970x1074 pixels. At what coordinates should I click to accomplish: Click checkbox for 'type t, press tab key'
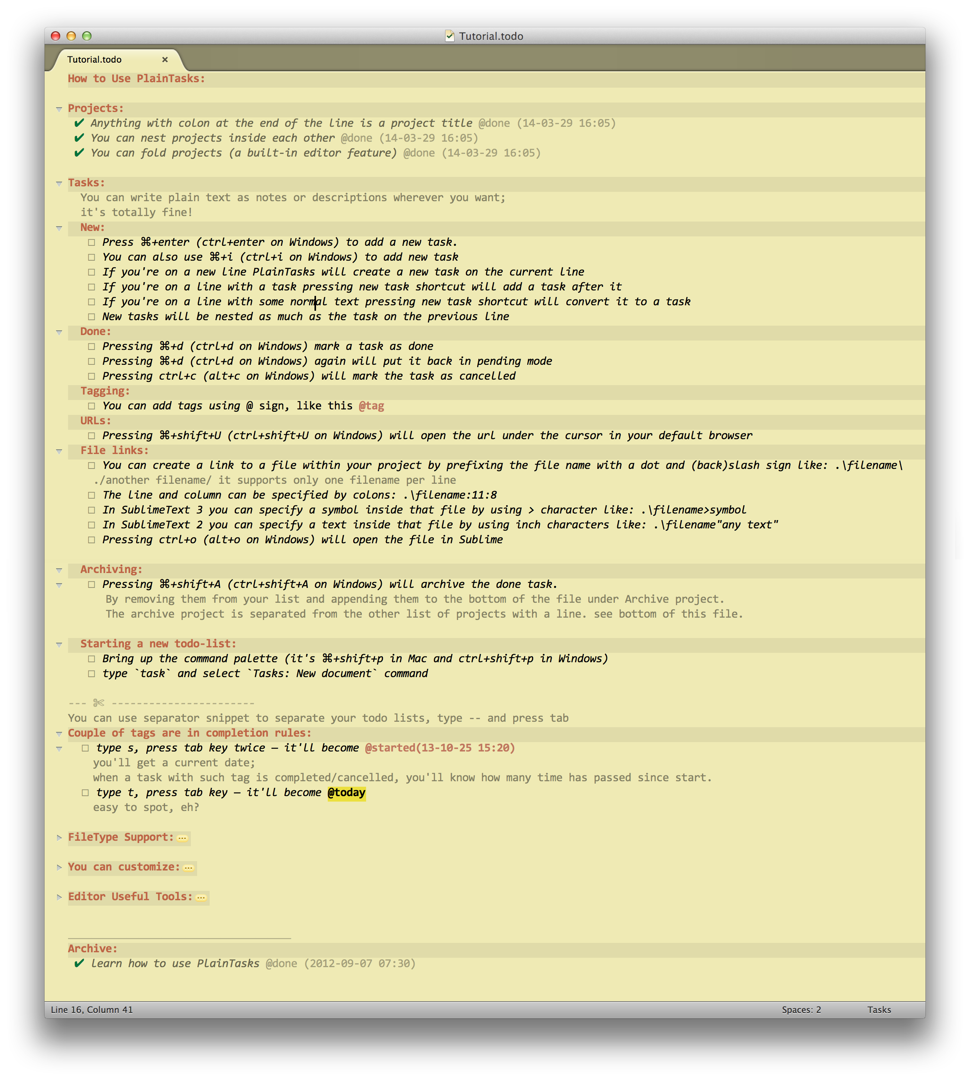coord(85,793)
